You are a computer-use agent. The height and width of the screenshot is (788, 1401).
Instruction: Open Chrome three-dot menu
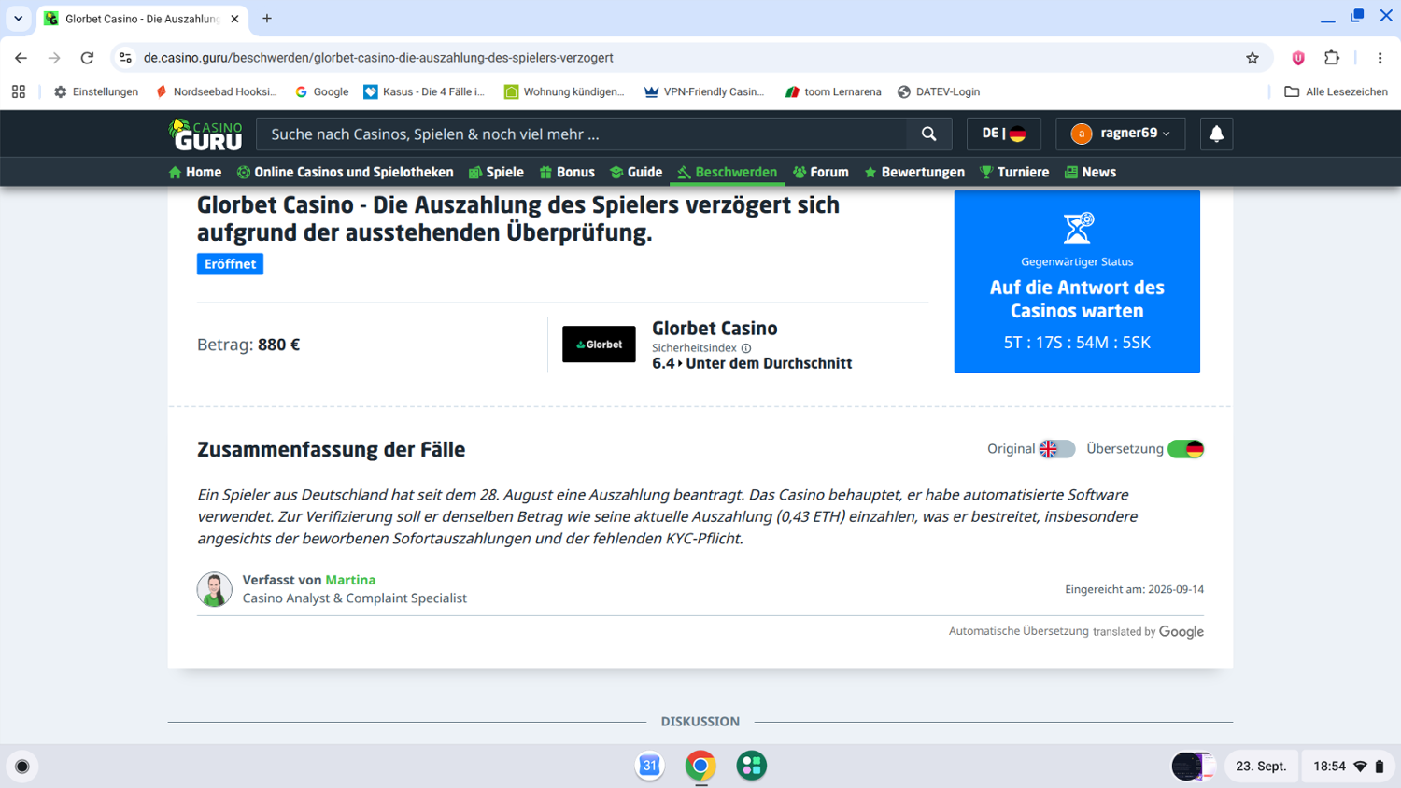(x=1380, y=58)
